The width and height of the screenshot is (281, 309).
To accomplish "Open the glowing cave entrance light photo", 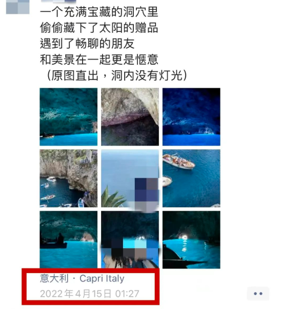I will (x=191, y=240).
